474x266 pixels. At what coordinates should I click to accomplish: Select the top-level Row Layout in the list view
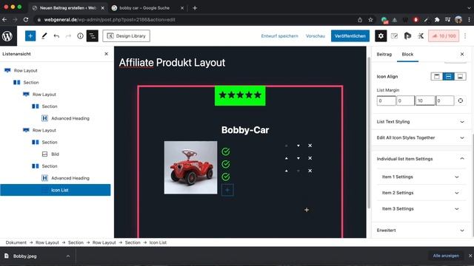coord(25,70)
